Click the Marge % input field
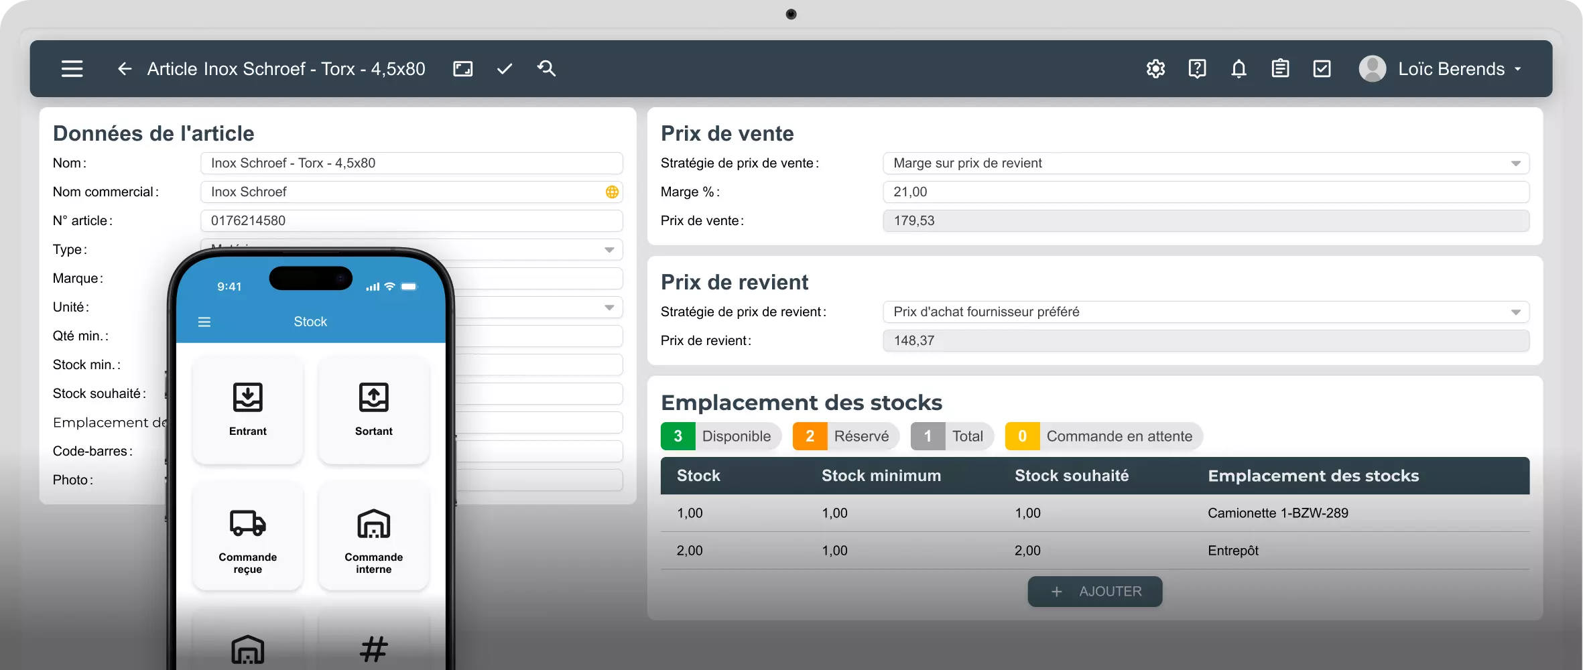Image resolution: width=1583 pixels, height=670 pixels. 1206,192
